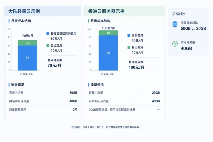The image size is (213, 142).
Task: Click the 100元/月 label above the bar
Action: (x=108, y=28)
